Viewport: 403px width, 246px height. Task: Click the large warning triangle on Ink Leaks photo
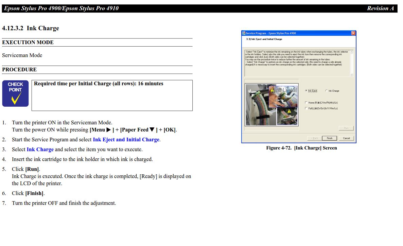tap(272, 90)
